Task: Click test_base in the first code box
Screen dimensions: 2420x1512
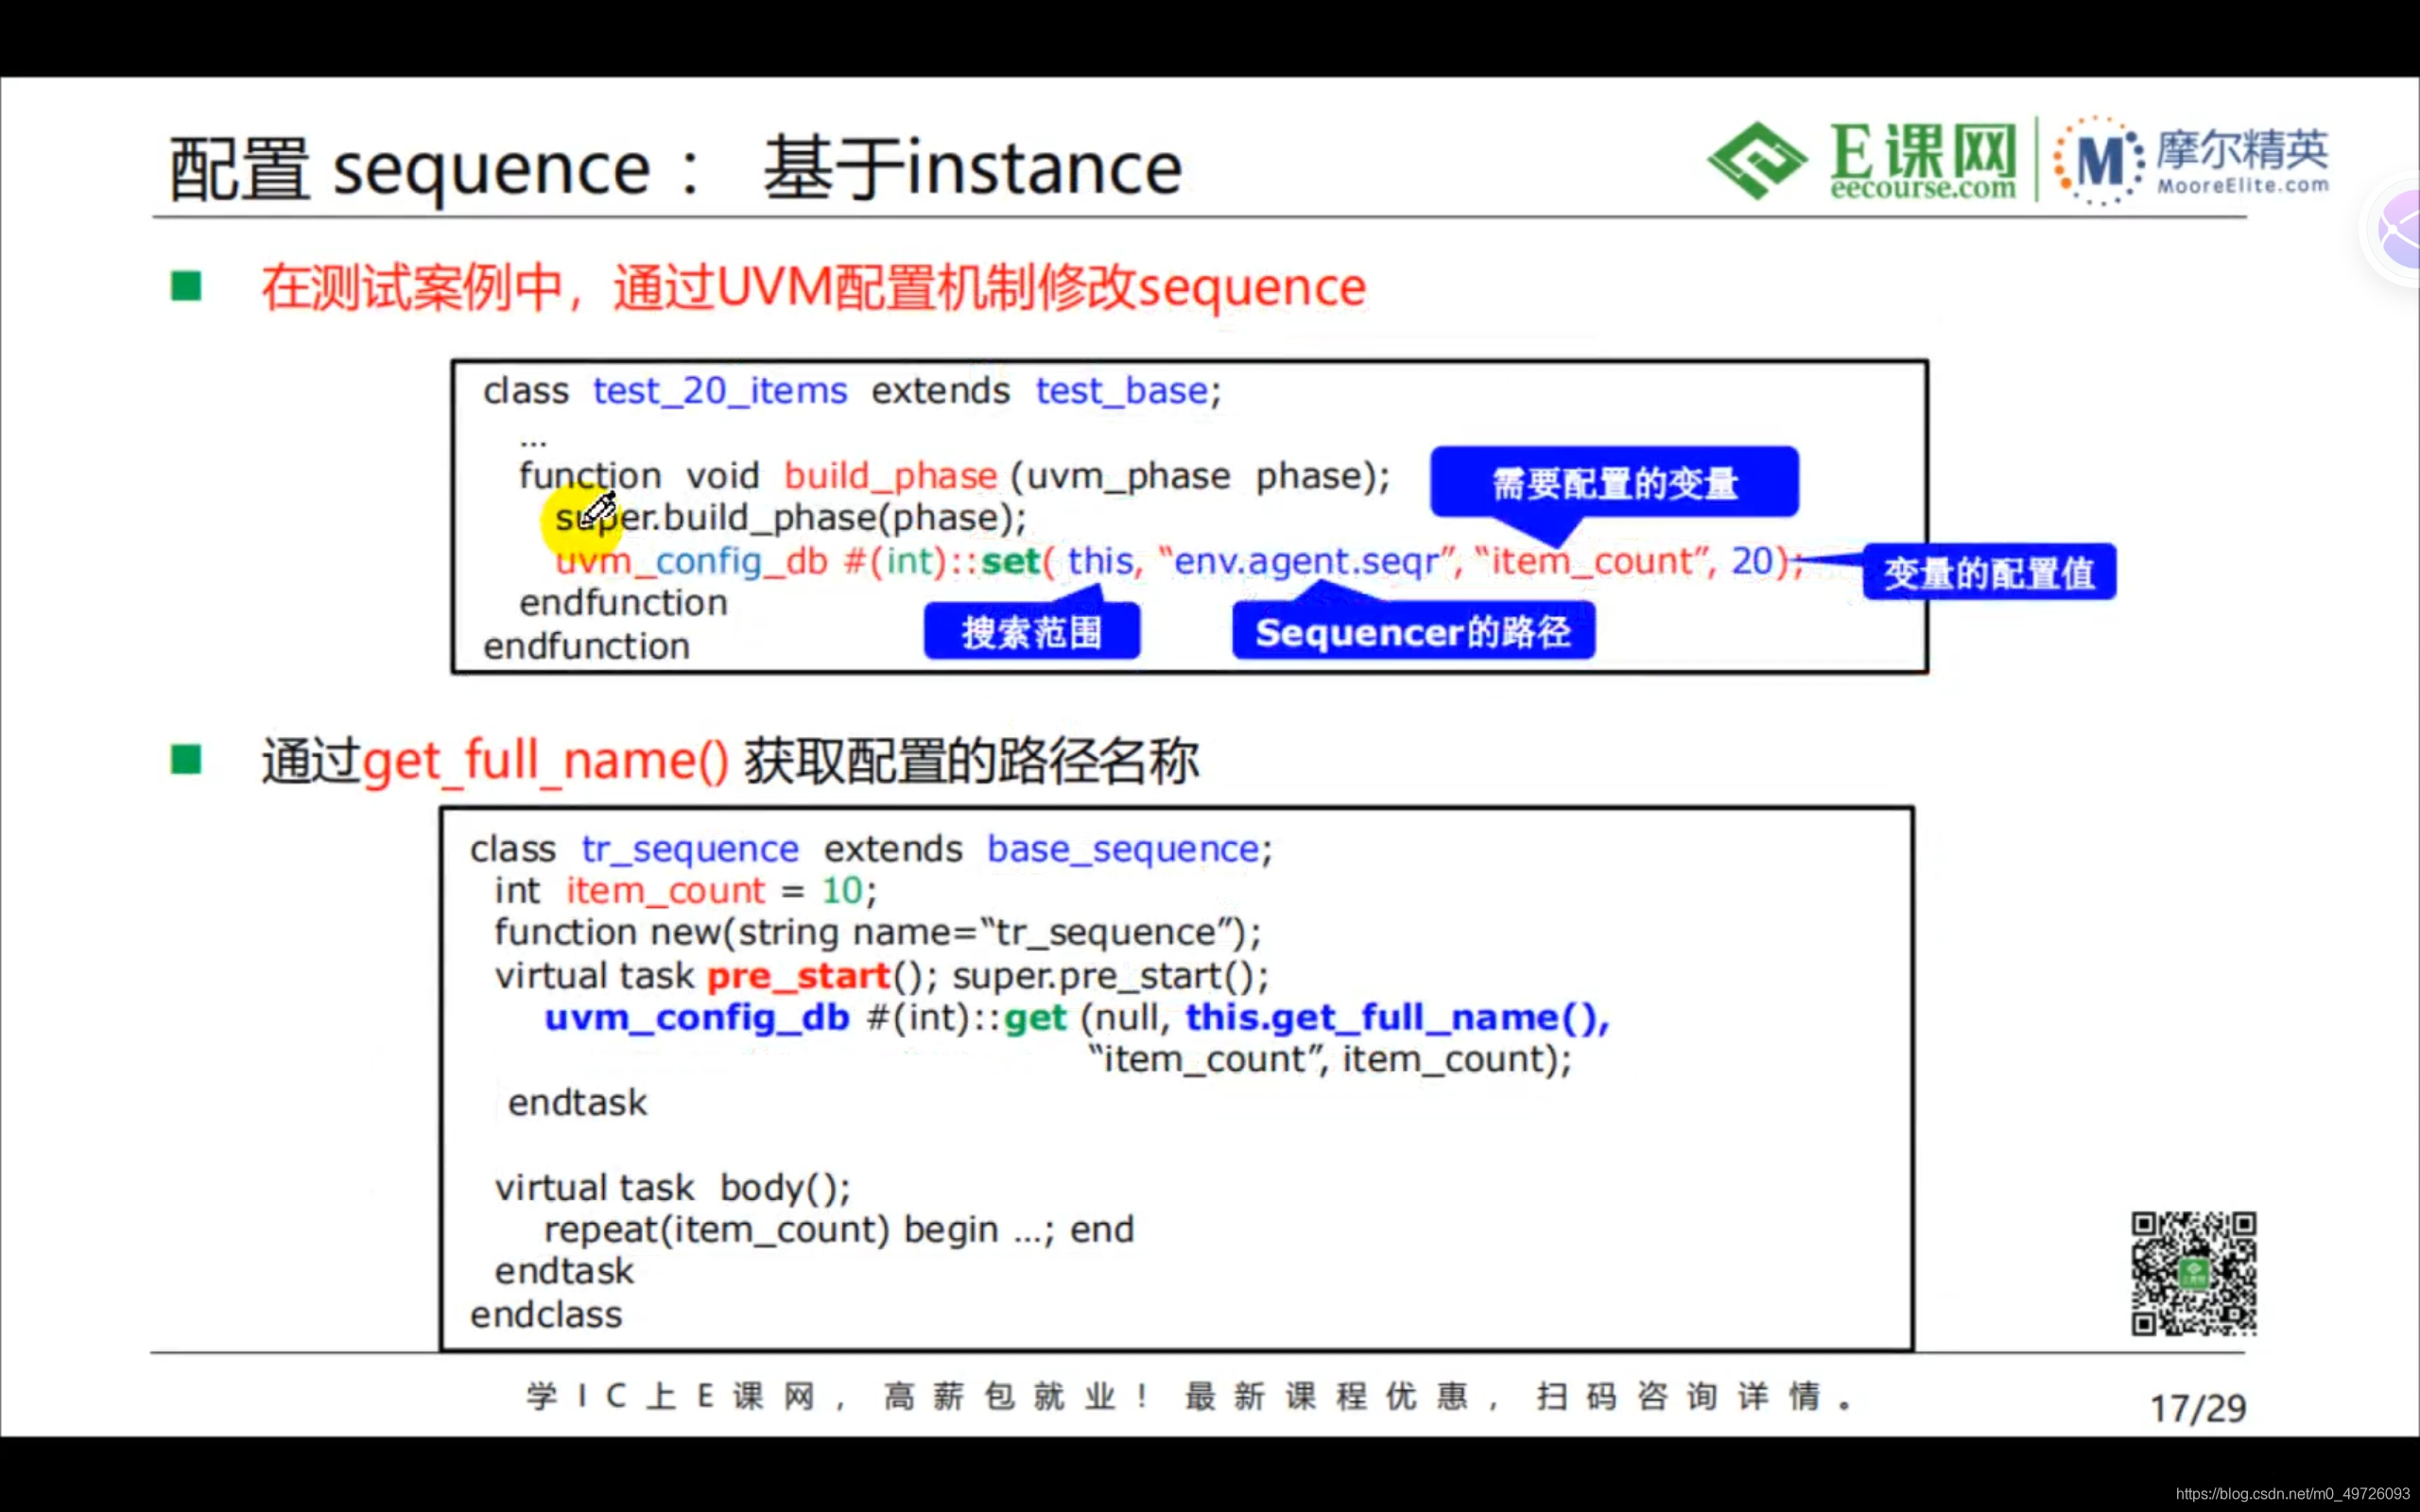Action: tap(1122, 391)
